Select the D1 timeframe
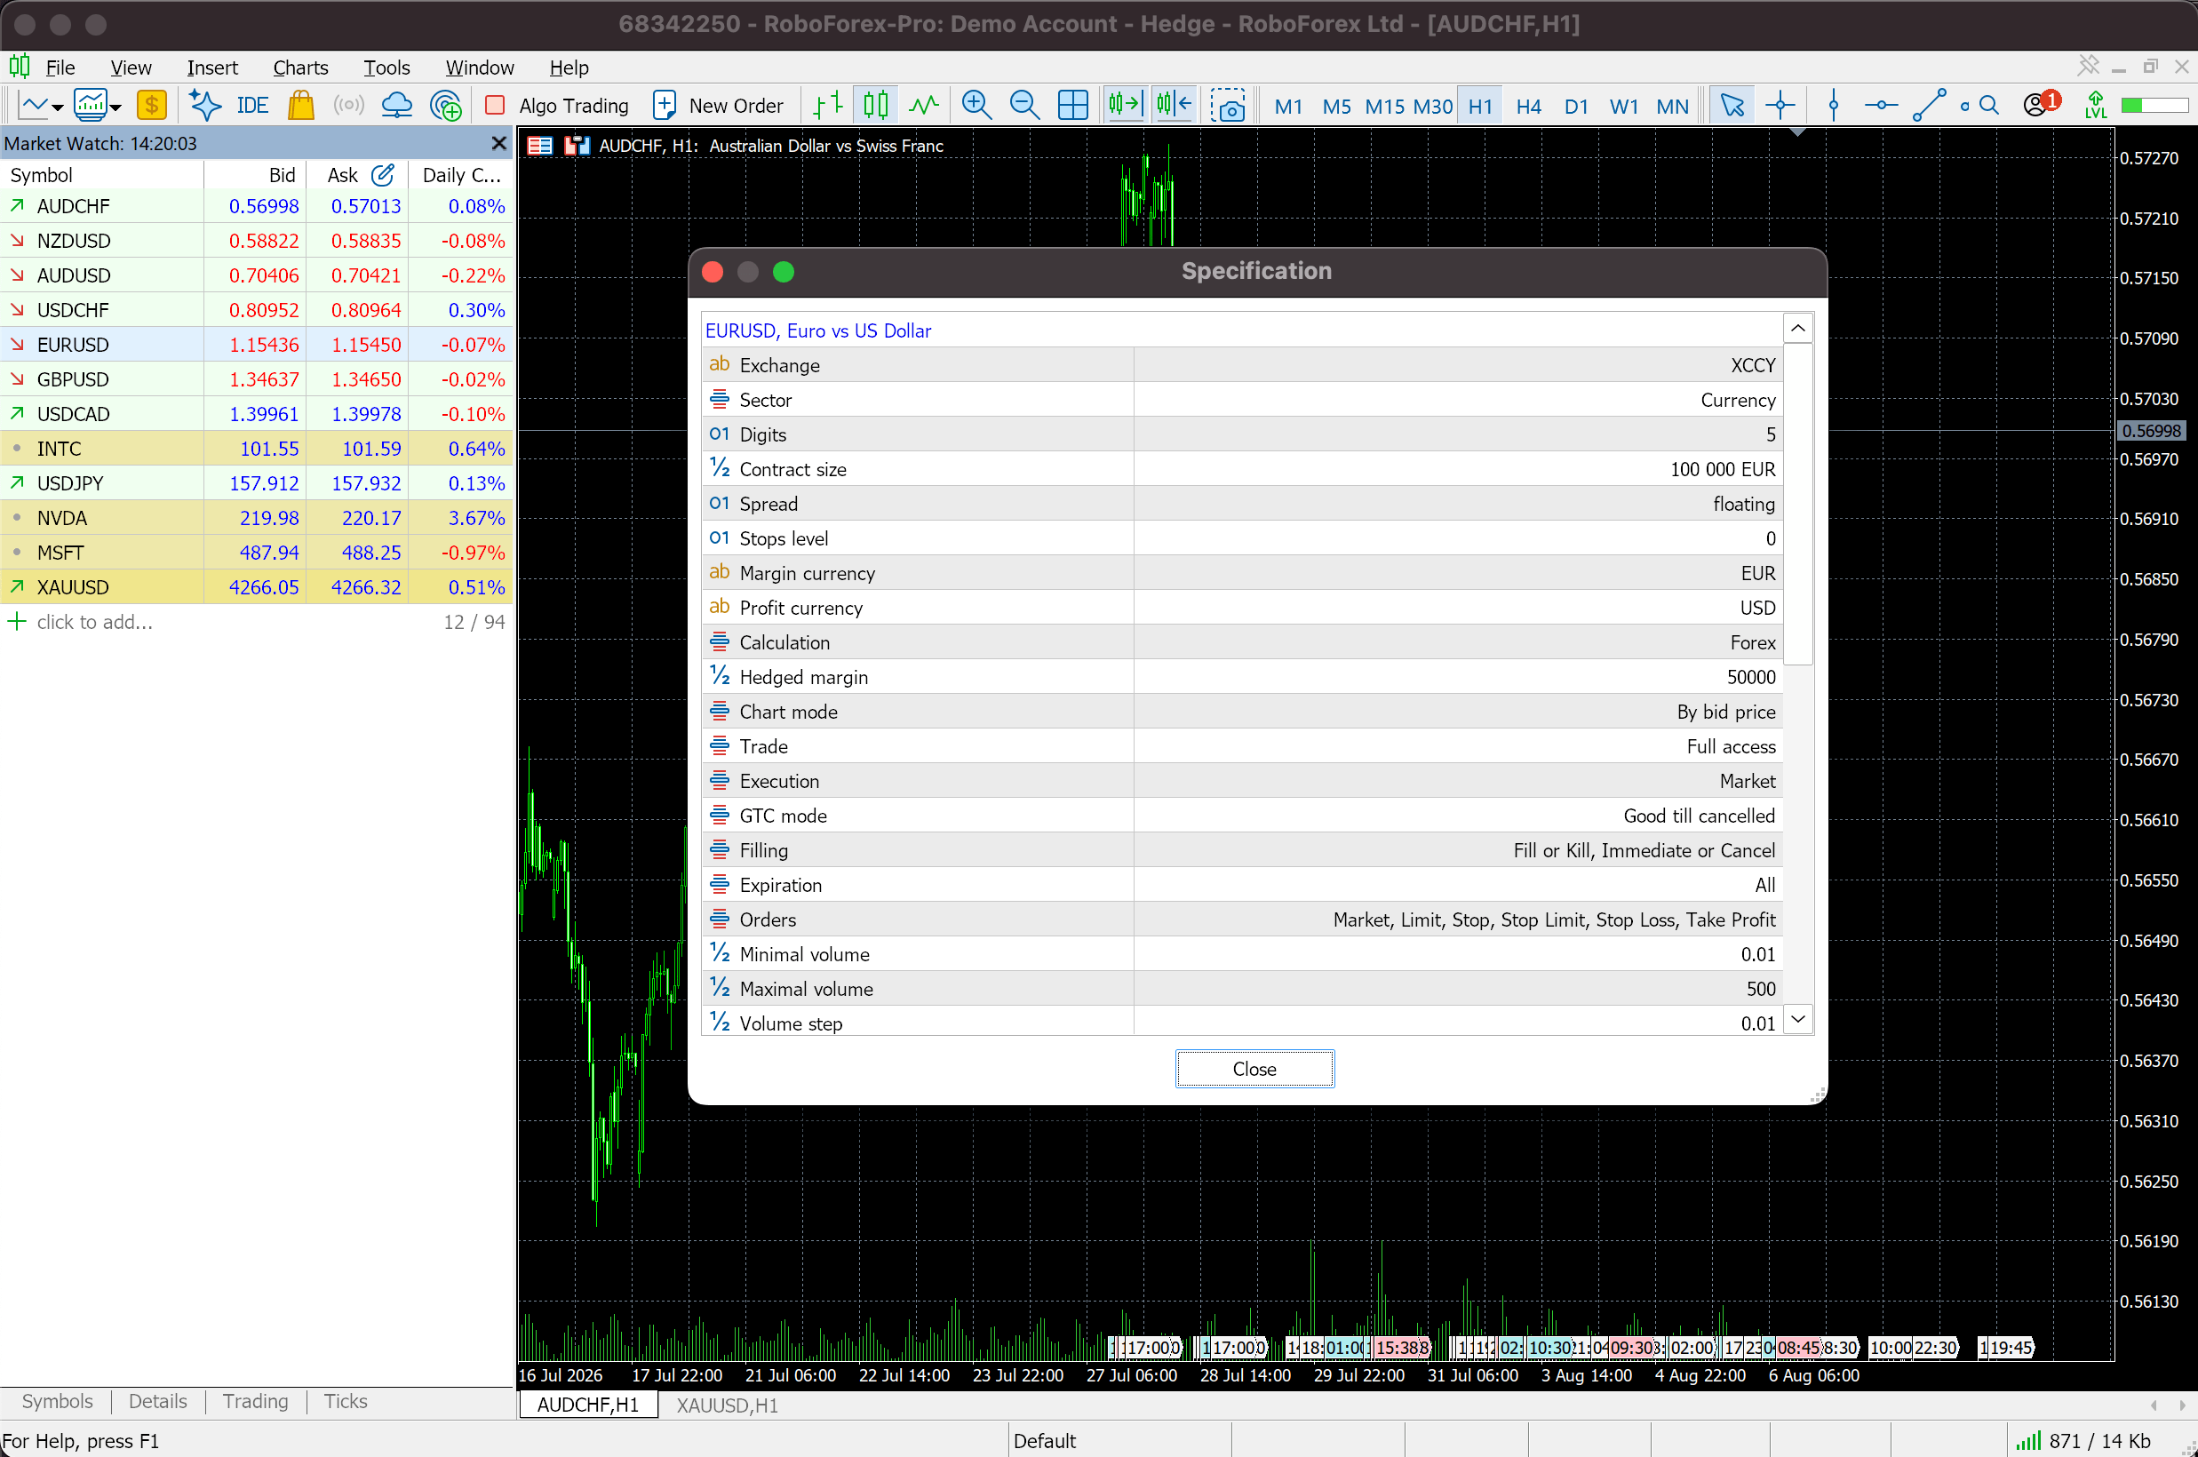Image resolution: width=2198 pixels, height=1457 pixels. [x=1575, y=106]
